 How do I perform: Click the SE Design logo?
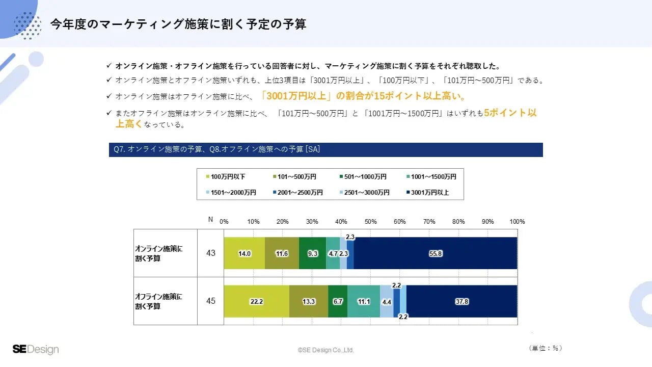point(36,349)
